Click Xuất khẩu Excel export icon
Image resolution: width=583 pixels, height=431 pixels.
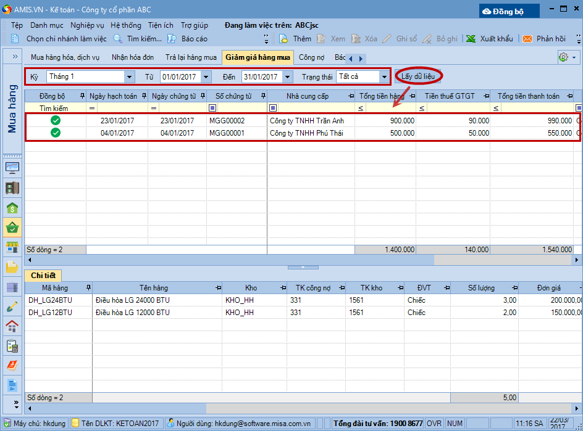(x=471, y=39)
